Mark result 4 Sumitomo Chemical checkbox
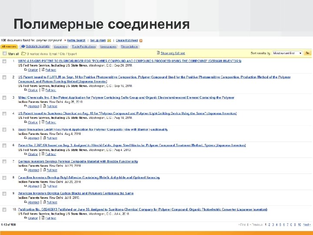The image size is (313, 235). click(4, 114)
